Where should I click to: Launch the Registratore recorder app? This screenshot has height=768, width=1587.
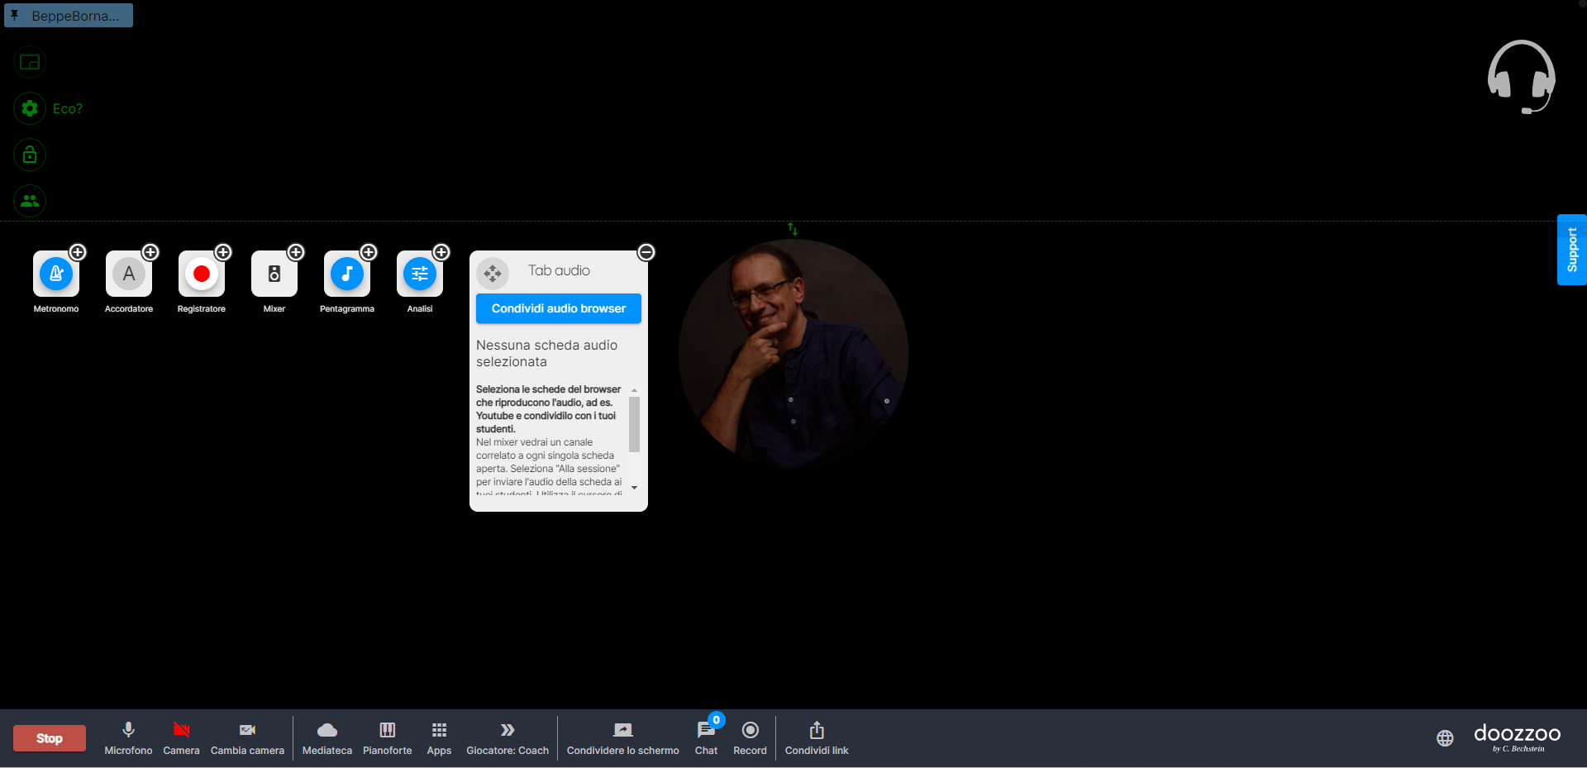[x=201, y=274]
